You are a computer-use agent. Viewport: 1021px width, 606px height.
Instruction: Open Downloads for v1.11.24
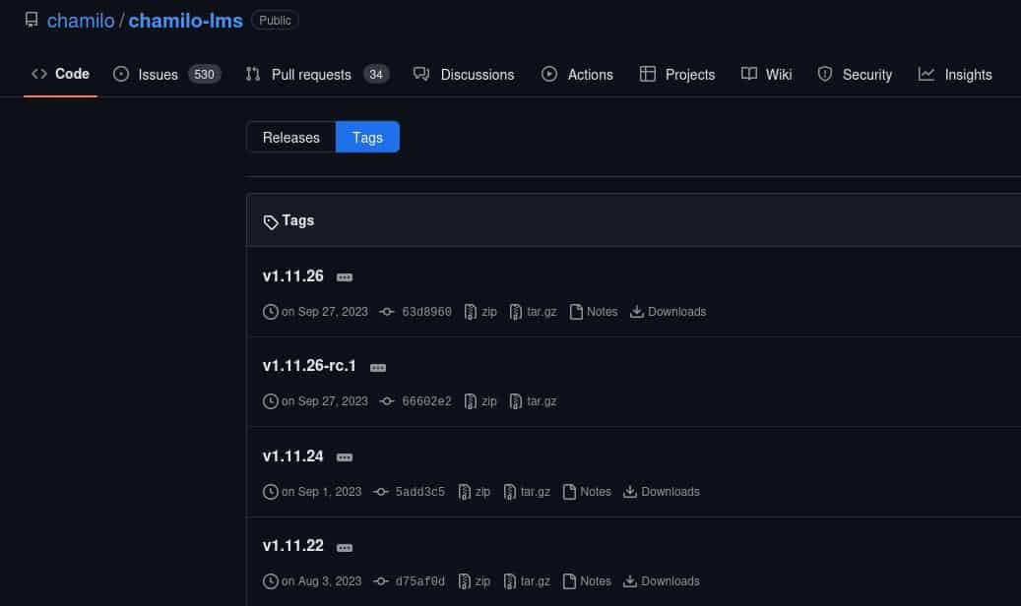click(x=662, y=492)
